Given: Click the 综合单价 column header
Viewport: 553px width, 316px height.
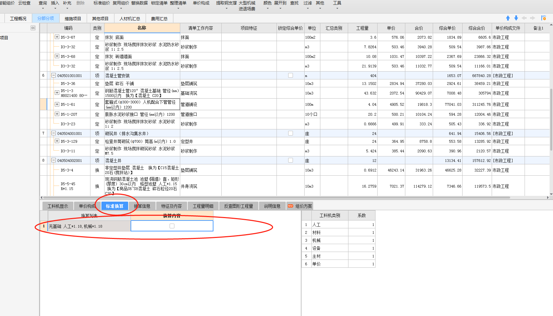Looking at the screenshot, I should click(447, 28).
